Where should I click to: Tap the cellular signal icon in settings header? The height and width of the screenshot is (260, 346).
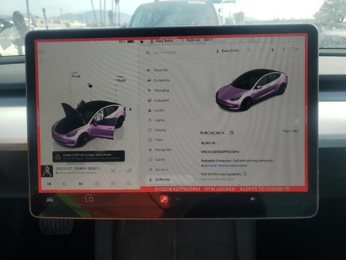pos(295,49)
